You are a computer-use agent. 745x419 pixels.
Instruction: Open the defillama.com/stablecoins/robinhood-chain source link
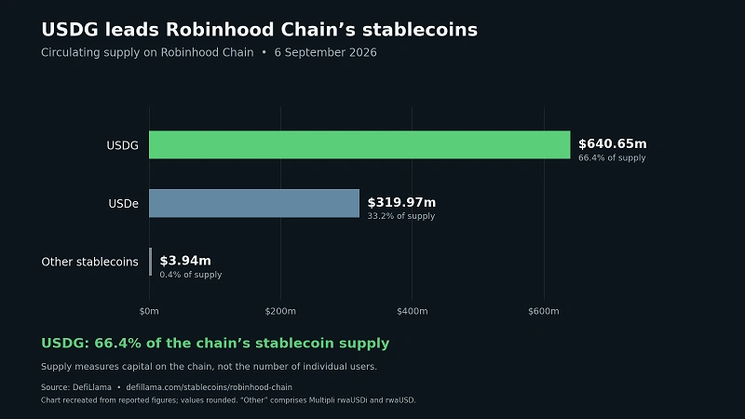tap(209, 387)
